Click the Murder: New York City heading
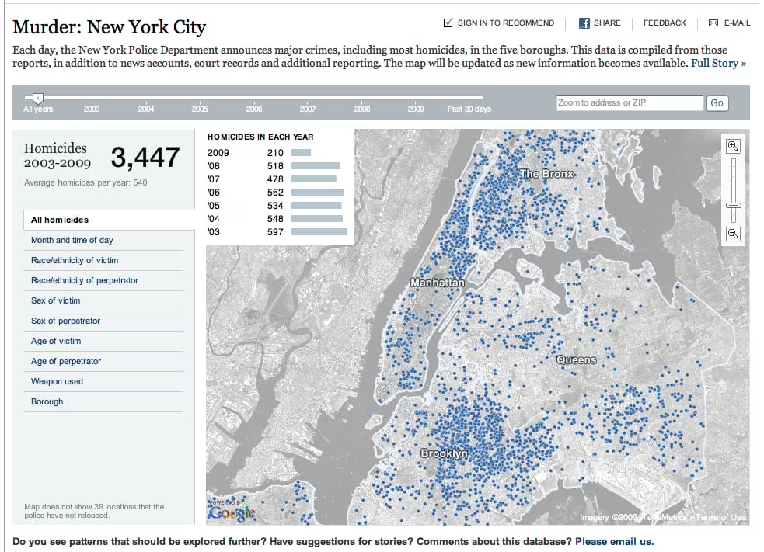This screenshot has width=764, height=552. [109, 26]
